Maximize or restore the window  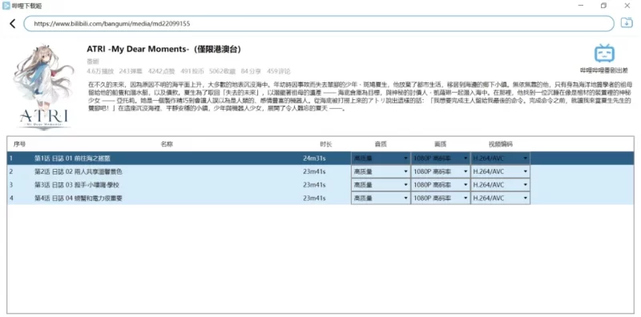[x=604, y=6]
